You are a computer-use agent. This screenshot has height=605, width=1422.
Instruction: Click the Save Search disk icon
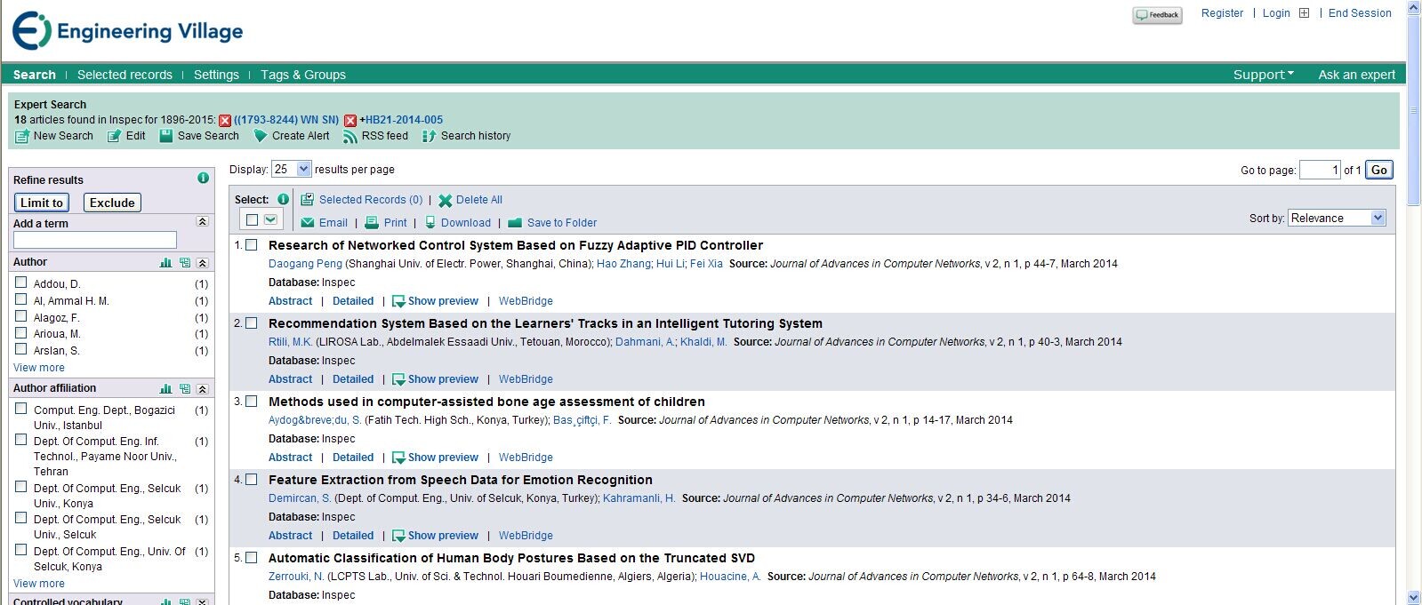[x=166, y=136]
